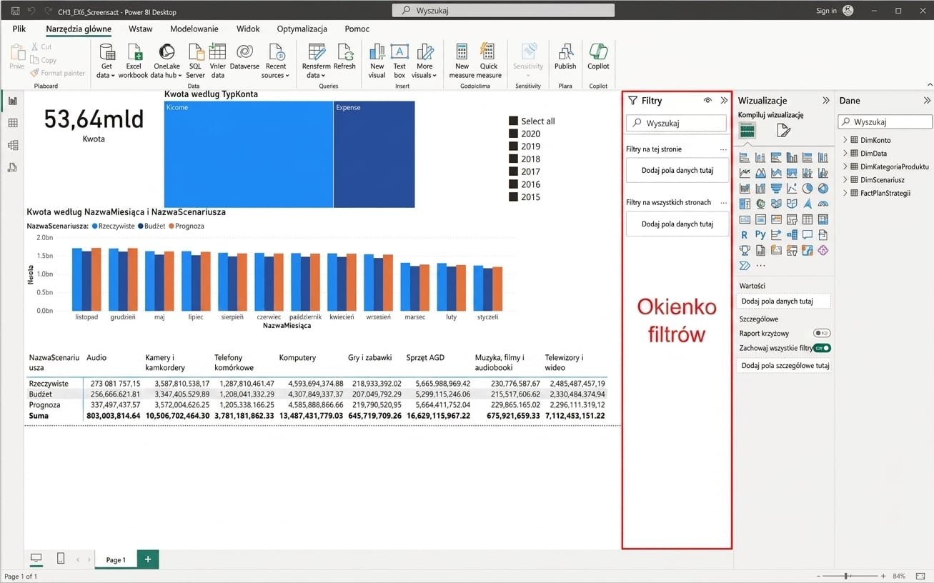This screenshot has height=583, width=934.
Task: Switch to desktop layout at bottom
Action: point(36,559)
